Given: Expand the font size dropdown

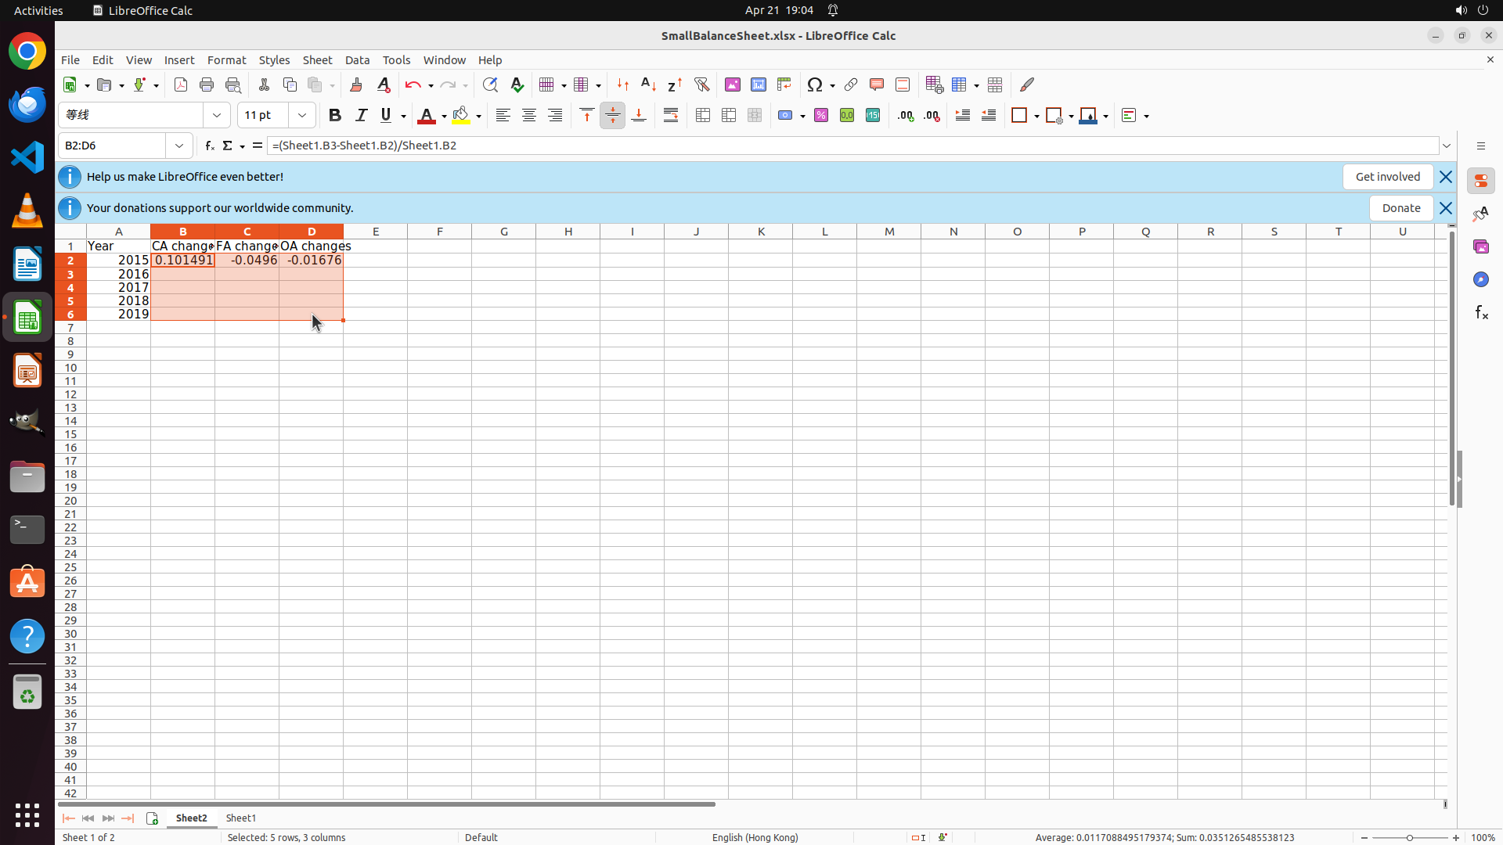Looking at the screenshot, I should pos(302,116).
